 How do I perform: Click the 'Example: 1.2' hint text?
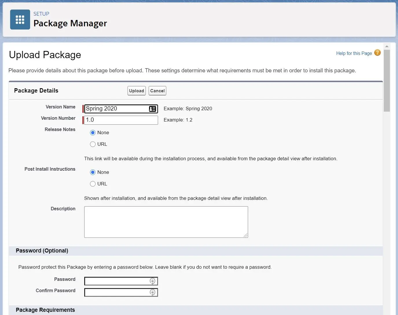178,120
